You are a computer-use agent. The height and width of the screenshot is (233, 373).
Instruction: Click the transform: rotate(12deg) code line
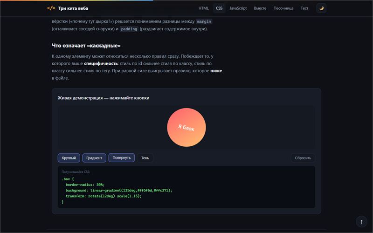104,196
